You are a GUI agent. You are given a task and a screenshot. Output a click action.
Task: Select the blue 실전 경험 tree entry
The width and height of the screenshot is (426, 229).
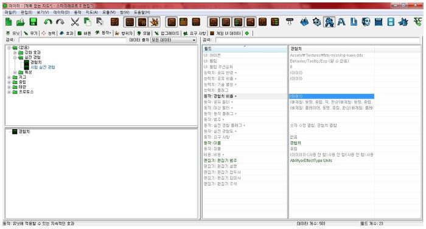point(43,67)
